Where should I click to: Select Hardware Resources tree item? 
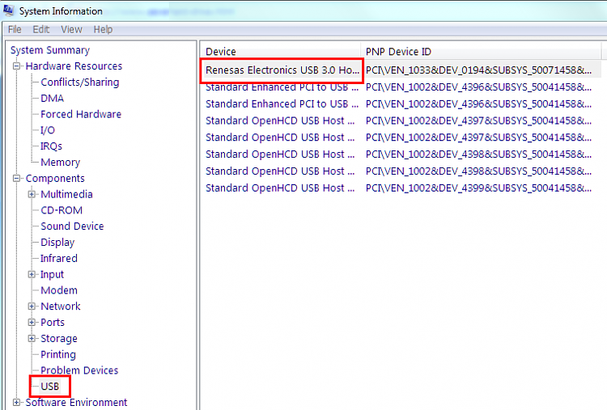(74, 66)
